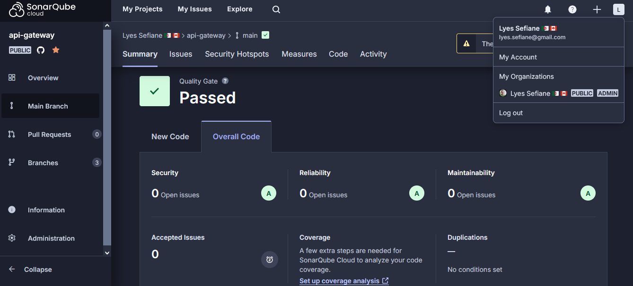Click the user avatar L
This screenshot has width=633, height=286.
pyautogui.click(x=618, y=9)
